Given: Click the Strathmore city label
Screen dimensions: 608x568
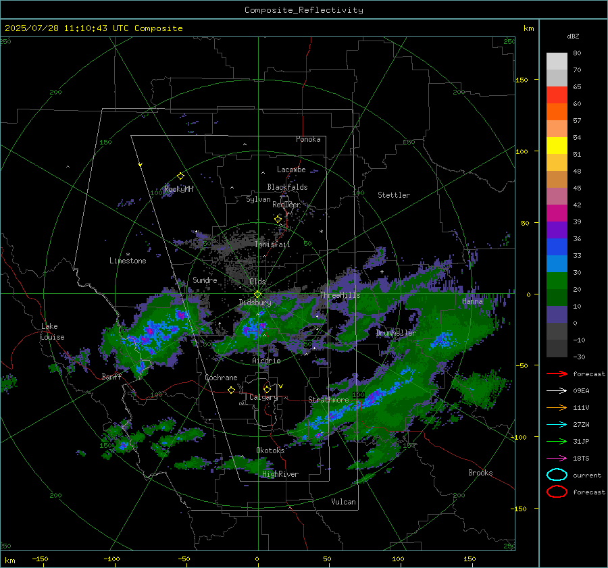Looking at the screenshot, I should [328, 400].
